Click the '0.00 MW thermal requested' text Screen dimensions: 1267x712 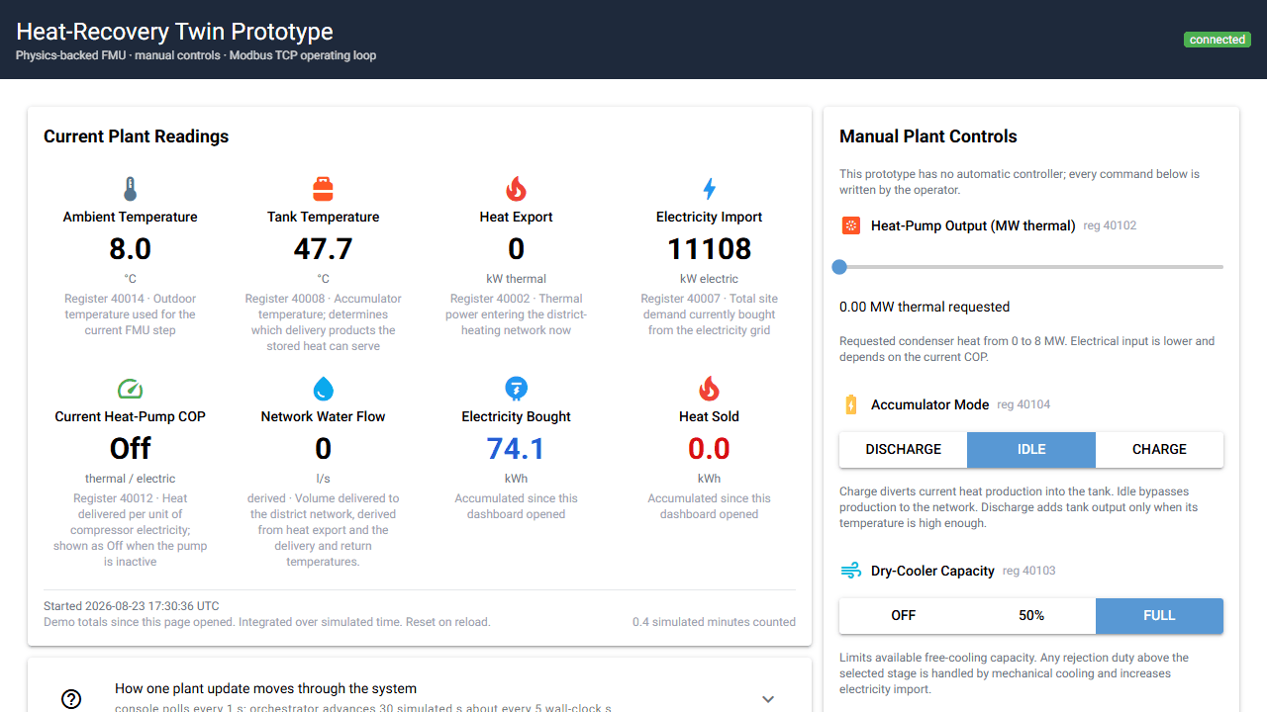tap(925, 307)
